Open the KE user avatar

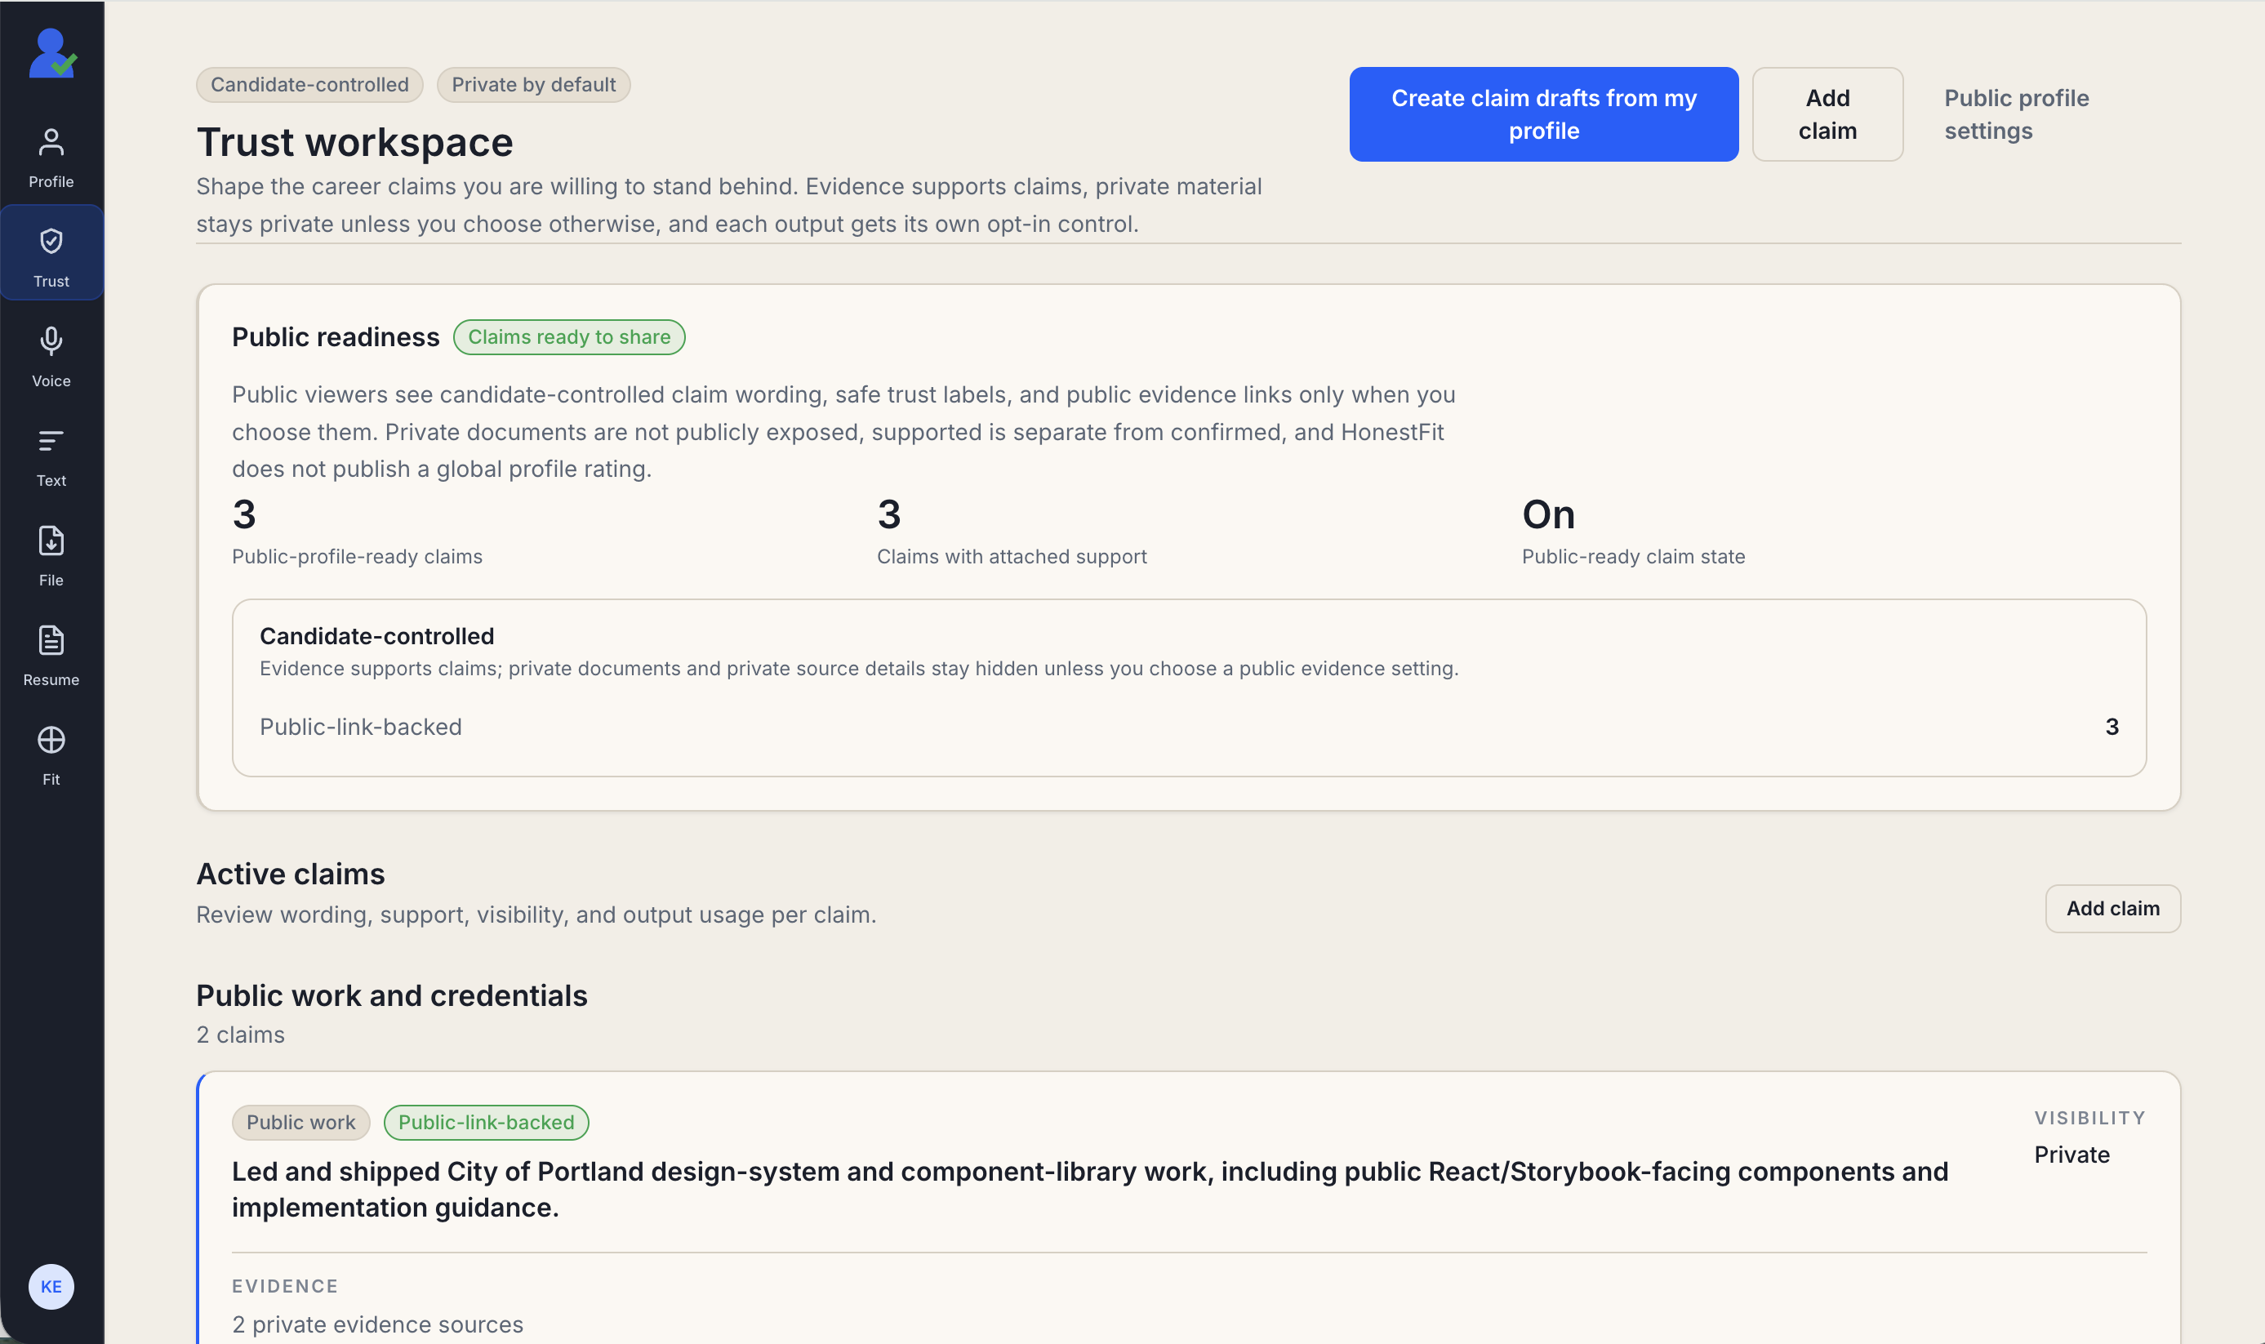[51, 1286]
